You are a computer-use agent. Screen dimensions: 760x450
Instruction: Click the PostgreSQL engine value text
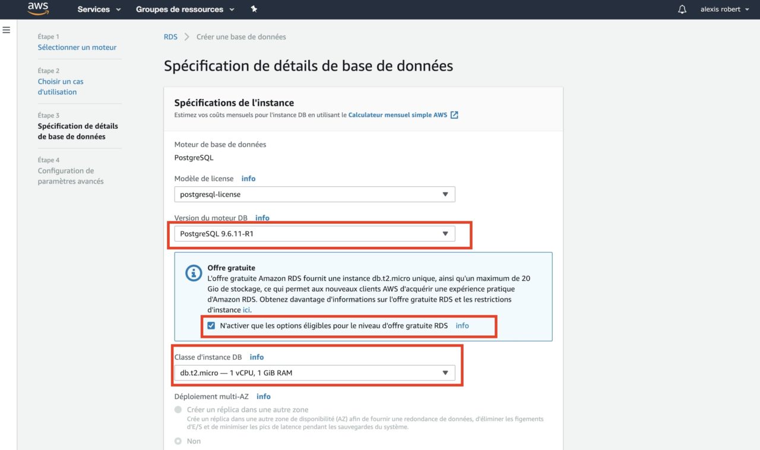(194, 158)
